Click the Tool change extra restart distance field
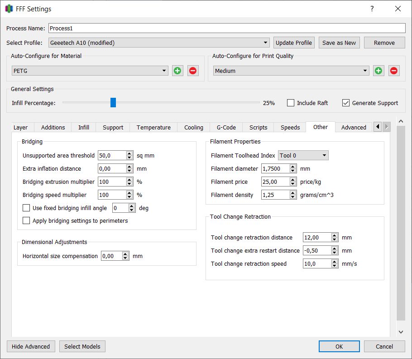This screenshot has height=359, width=412. click(317, 250)
